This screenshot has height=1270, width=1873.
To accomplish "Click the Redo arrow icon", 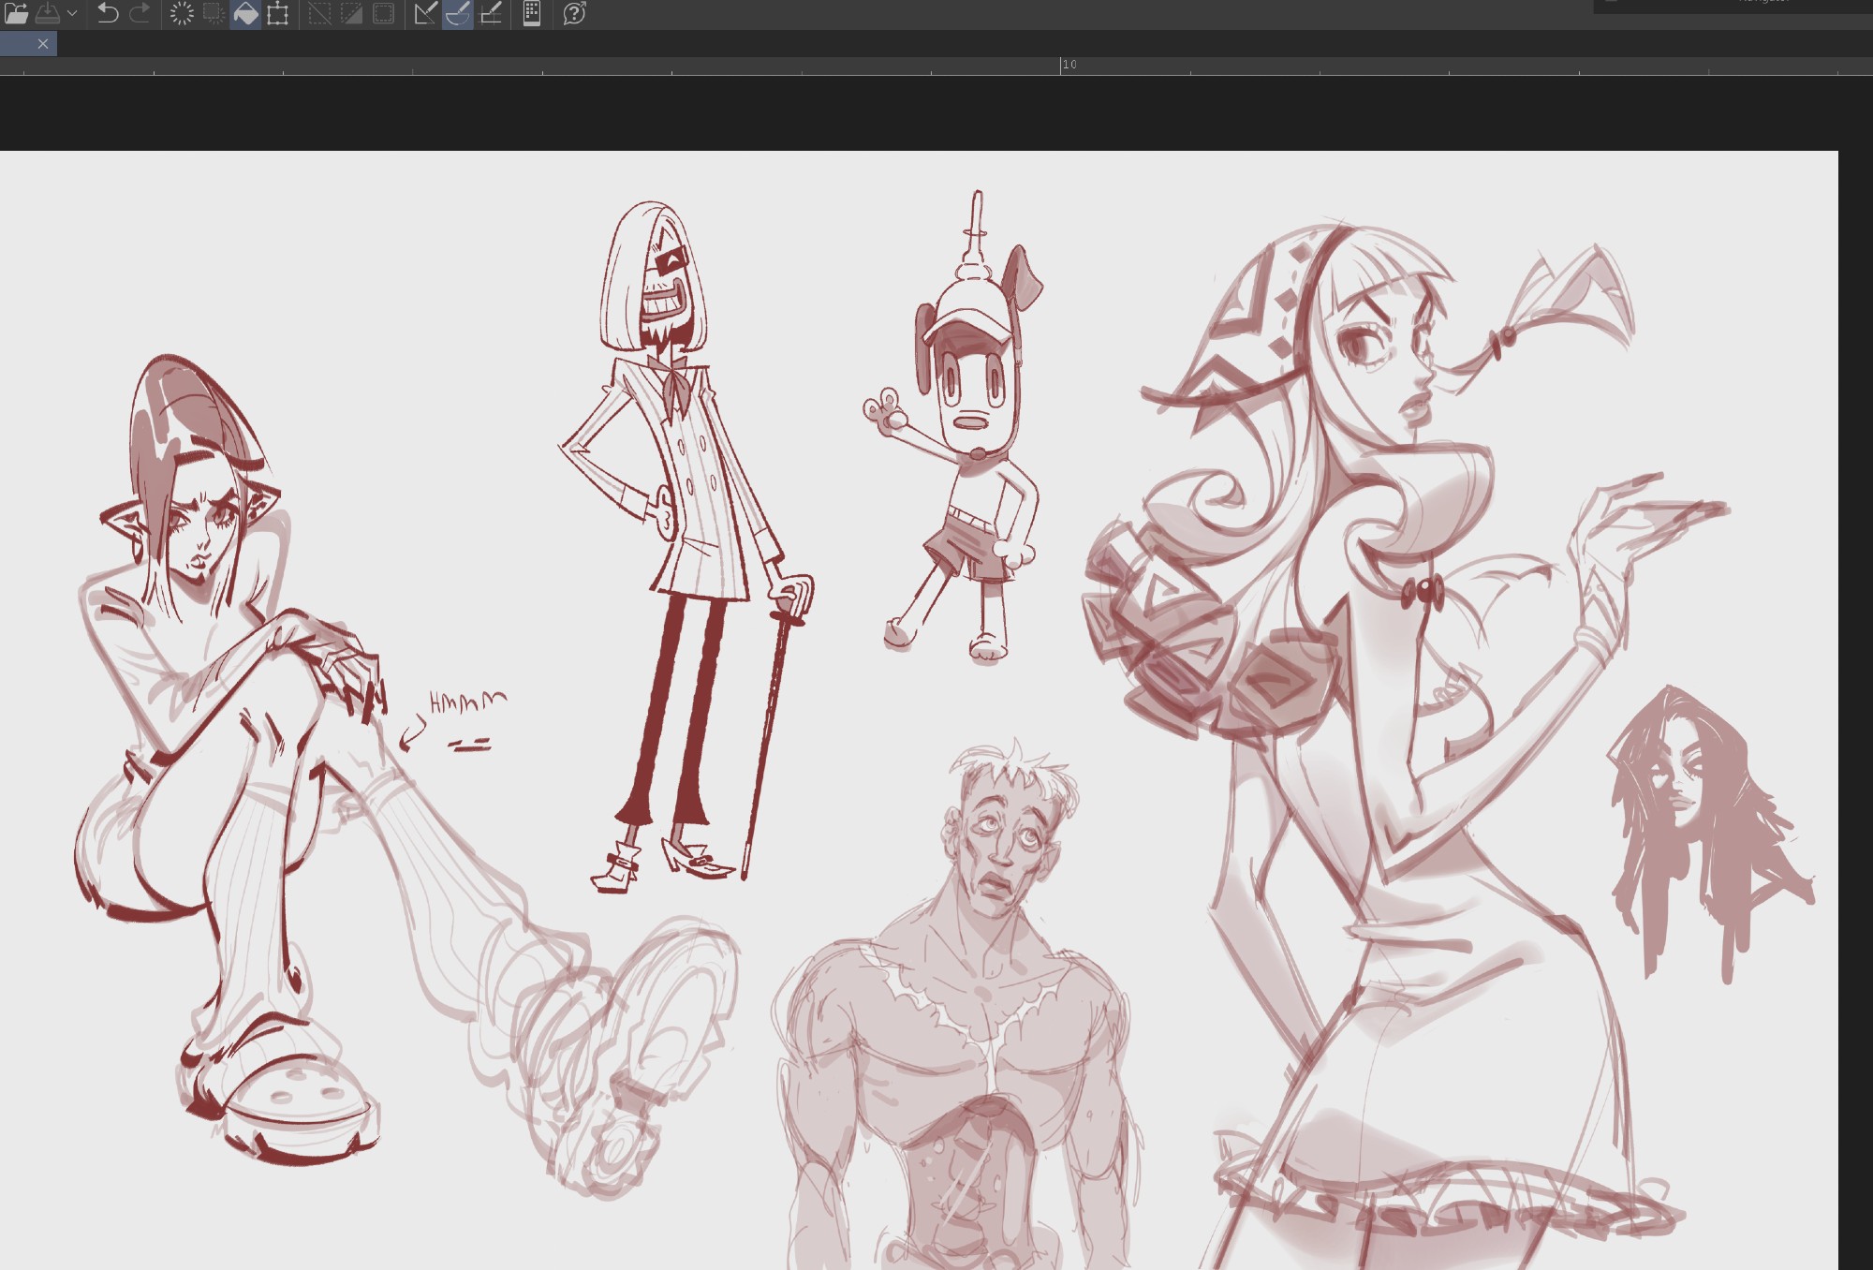I will coord(140,13).
